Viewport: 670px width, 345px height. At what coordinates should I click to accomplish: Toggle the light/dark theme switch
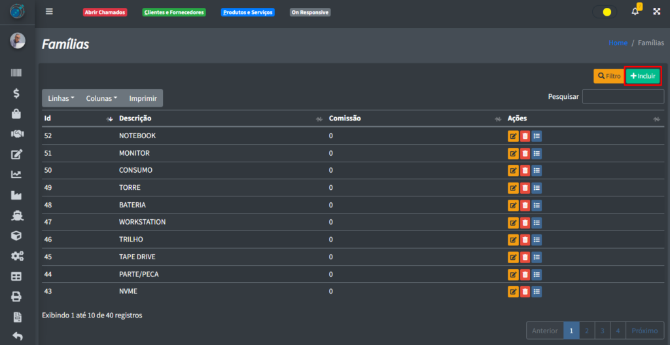605,12
